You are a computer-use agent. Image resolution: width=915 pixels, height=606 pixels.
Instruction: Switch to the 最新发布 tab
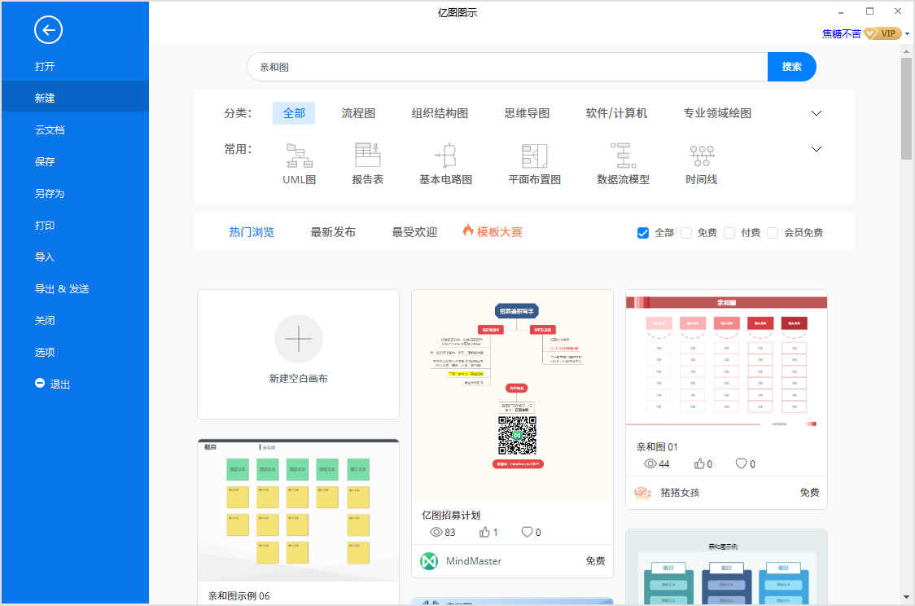point(333,232)
